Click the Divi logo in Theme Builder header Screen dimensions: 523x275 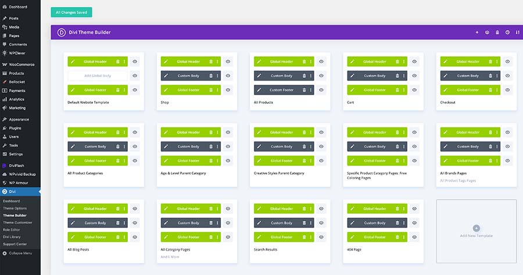coord(62,32)
